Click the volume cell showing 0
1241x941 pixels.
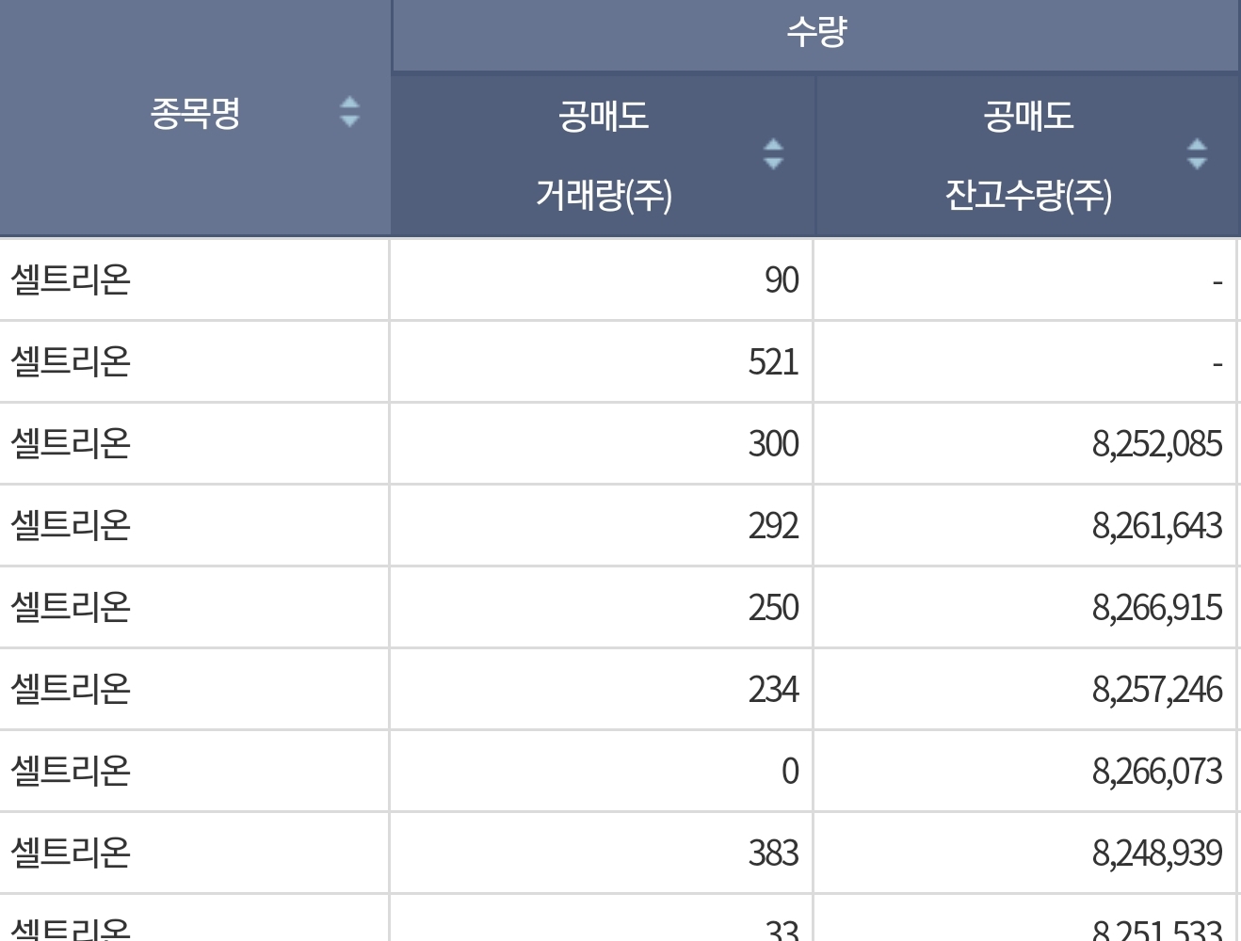point(602,772)
